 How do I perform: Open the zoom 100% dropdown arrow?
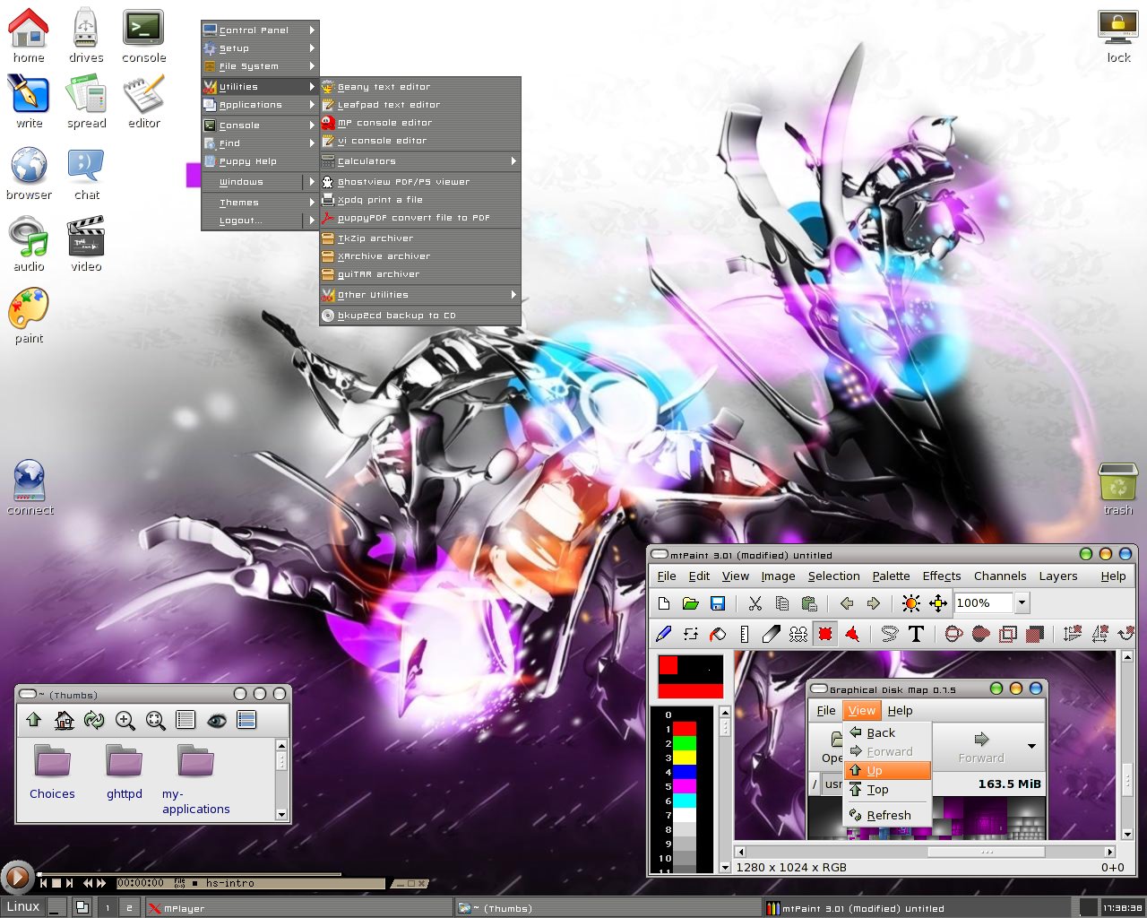pos(1022,603)
